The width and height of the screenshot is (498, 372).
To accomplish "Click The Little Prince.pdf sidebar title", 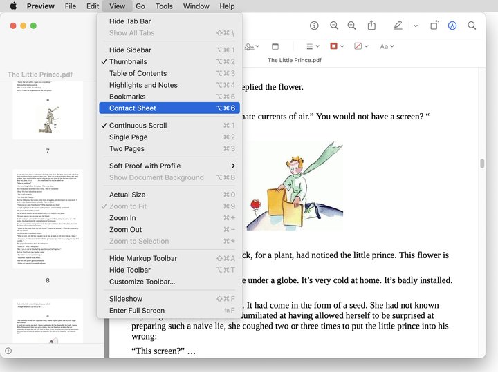I will tap(40, 75).
